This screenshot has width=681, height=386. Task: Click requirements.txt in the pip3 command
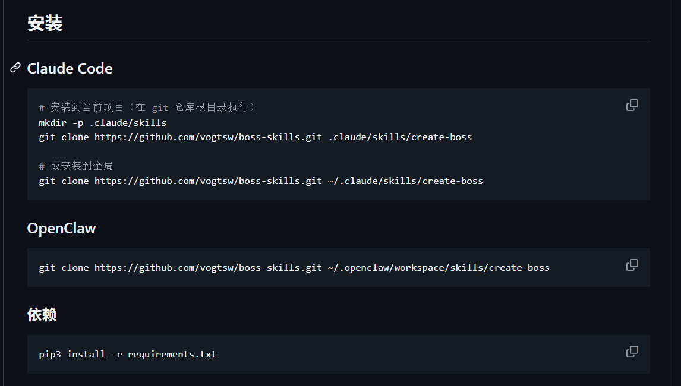coord(172,355)
